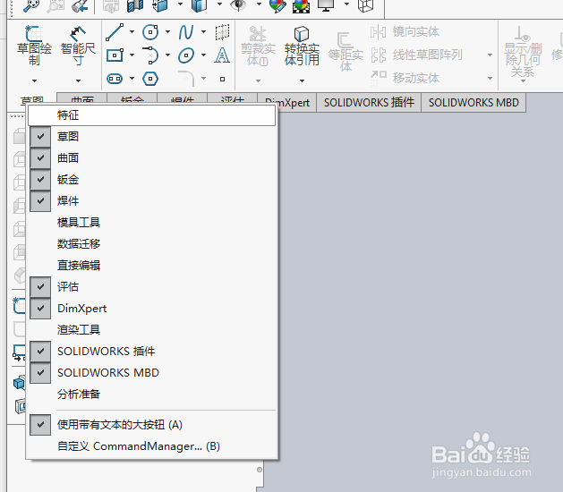
Task: Uncheck 焊件 in the context menu
Action: coord(40,201)
